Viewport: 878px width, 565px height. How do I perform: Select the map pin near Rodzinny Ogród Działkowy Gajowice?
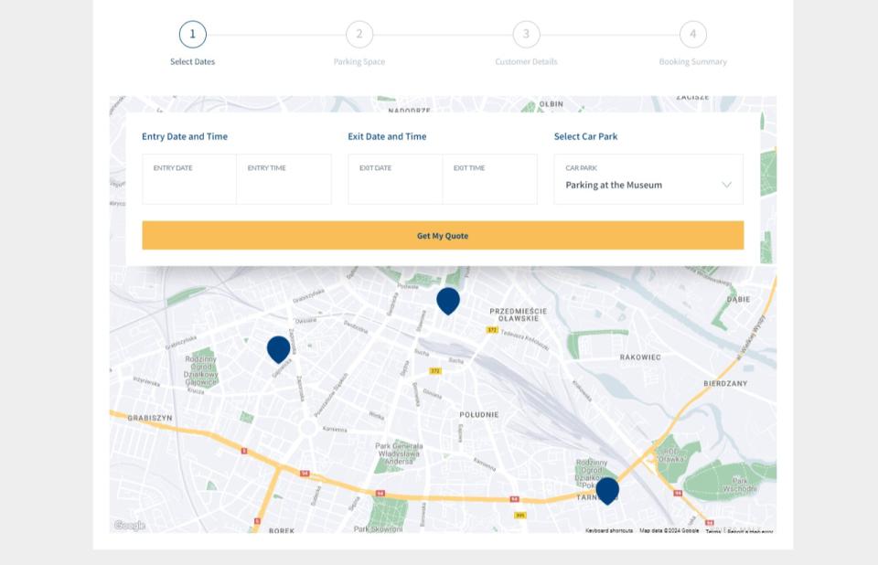pos(278,348)
